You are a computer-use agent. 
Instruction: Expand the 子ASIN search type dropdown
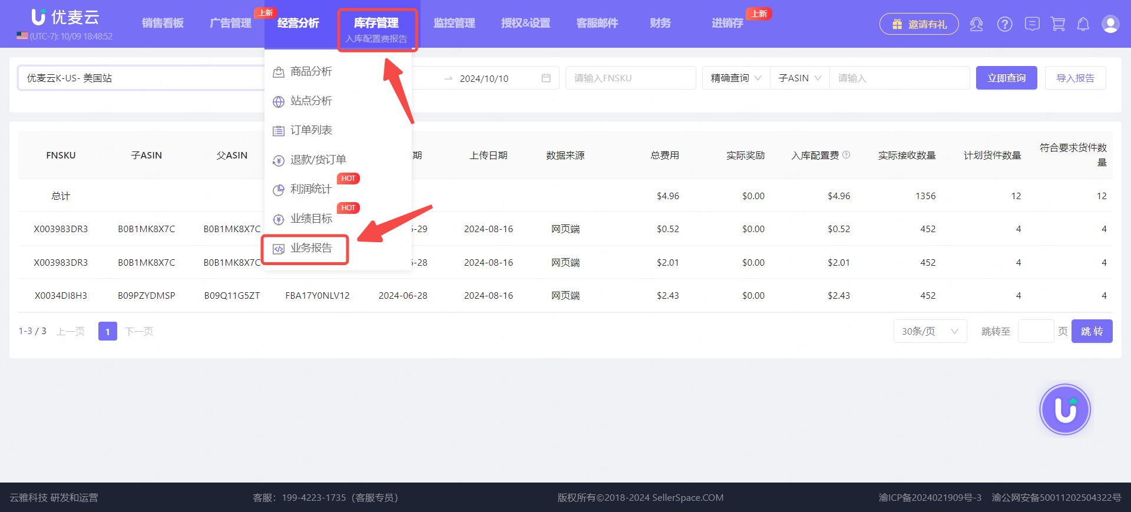click(799, 78)
